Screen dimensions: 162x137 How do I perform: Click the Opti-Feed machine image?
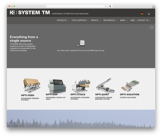click(x=32, y=86)
